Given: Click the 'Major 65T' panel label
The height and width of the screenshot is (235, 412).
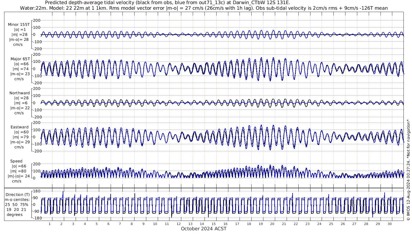Looking at the screenshot, I should 20,59.
